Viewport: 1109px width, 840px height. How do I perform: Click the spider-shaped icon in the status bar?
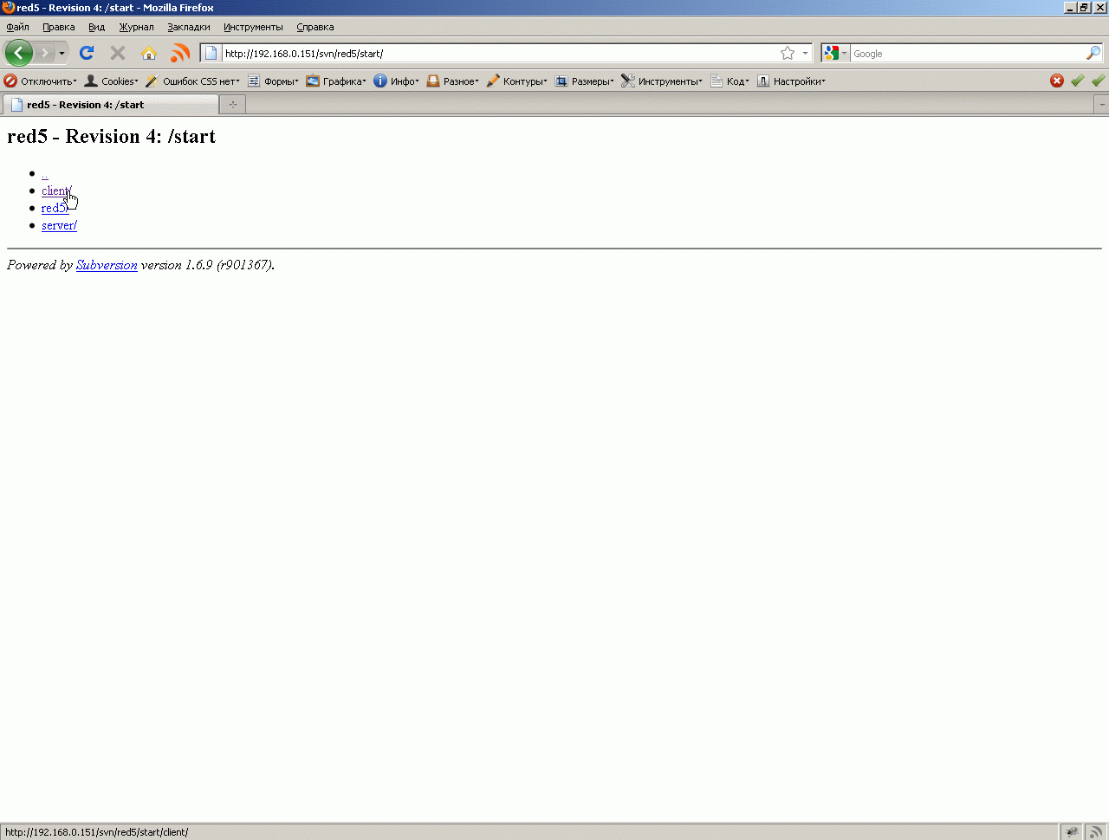[1073, 832]
